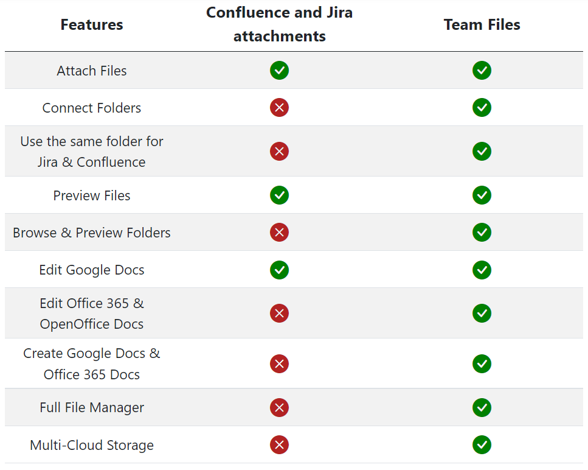This screenshot has width=588, height=470.
Task: Click the red X for Connect Folders
Action: 279,108
